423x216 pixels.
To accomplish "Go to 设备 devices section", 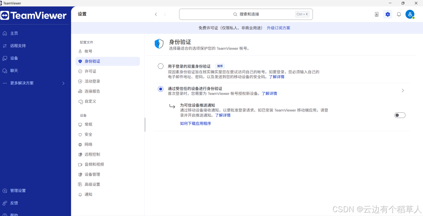I will click(x=14, y=58).
